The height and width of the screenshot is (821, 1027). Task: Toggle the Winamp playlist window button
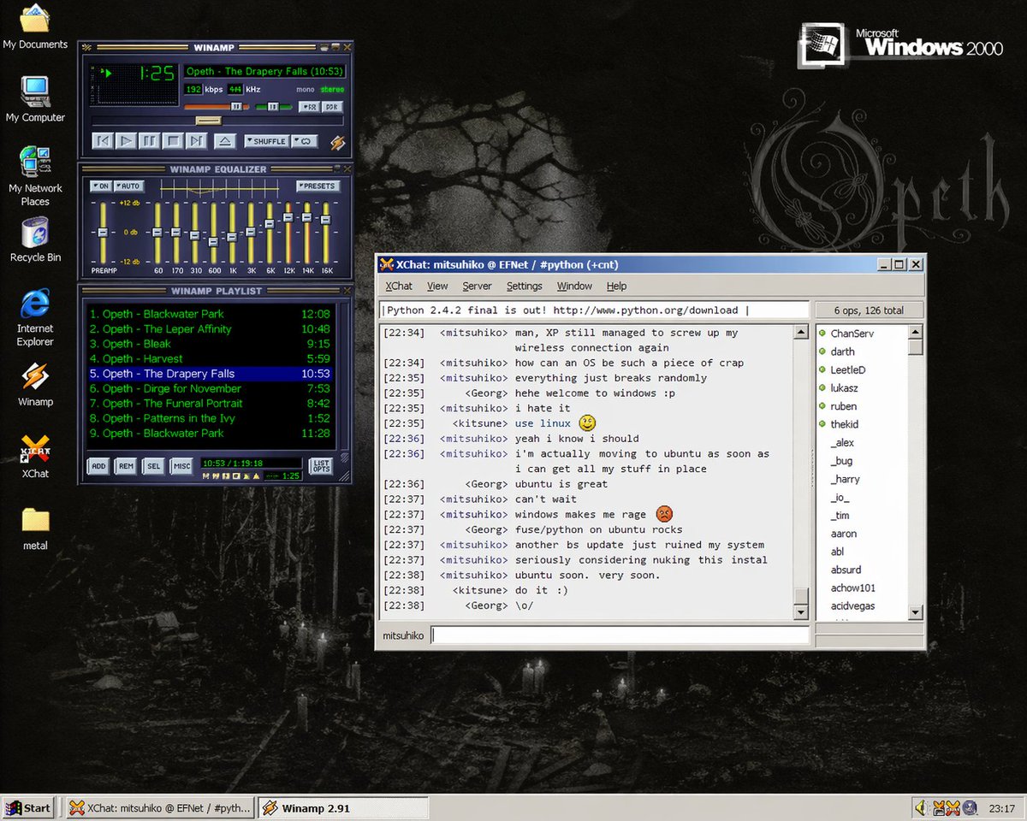point(332,107)
